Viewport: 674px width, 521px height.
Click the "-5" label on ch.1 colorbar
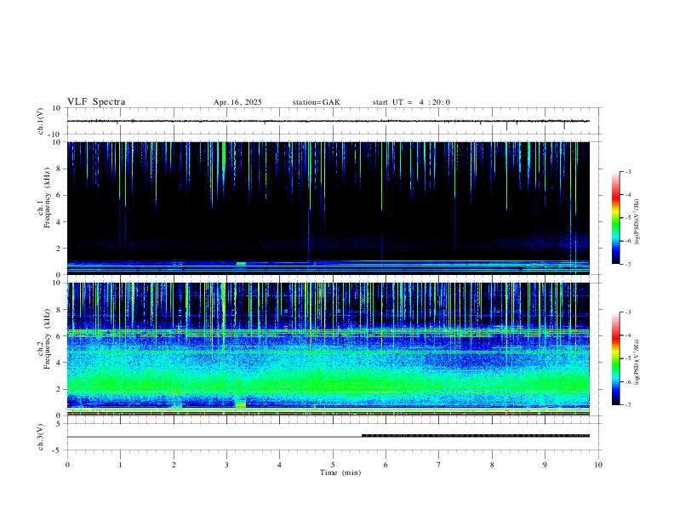coord(628,218)
